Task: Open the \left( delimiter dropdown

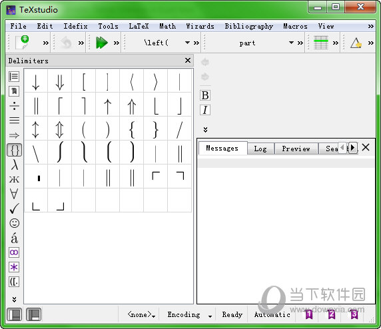Action: (187, 43)
